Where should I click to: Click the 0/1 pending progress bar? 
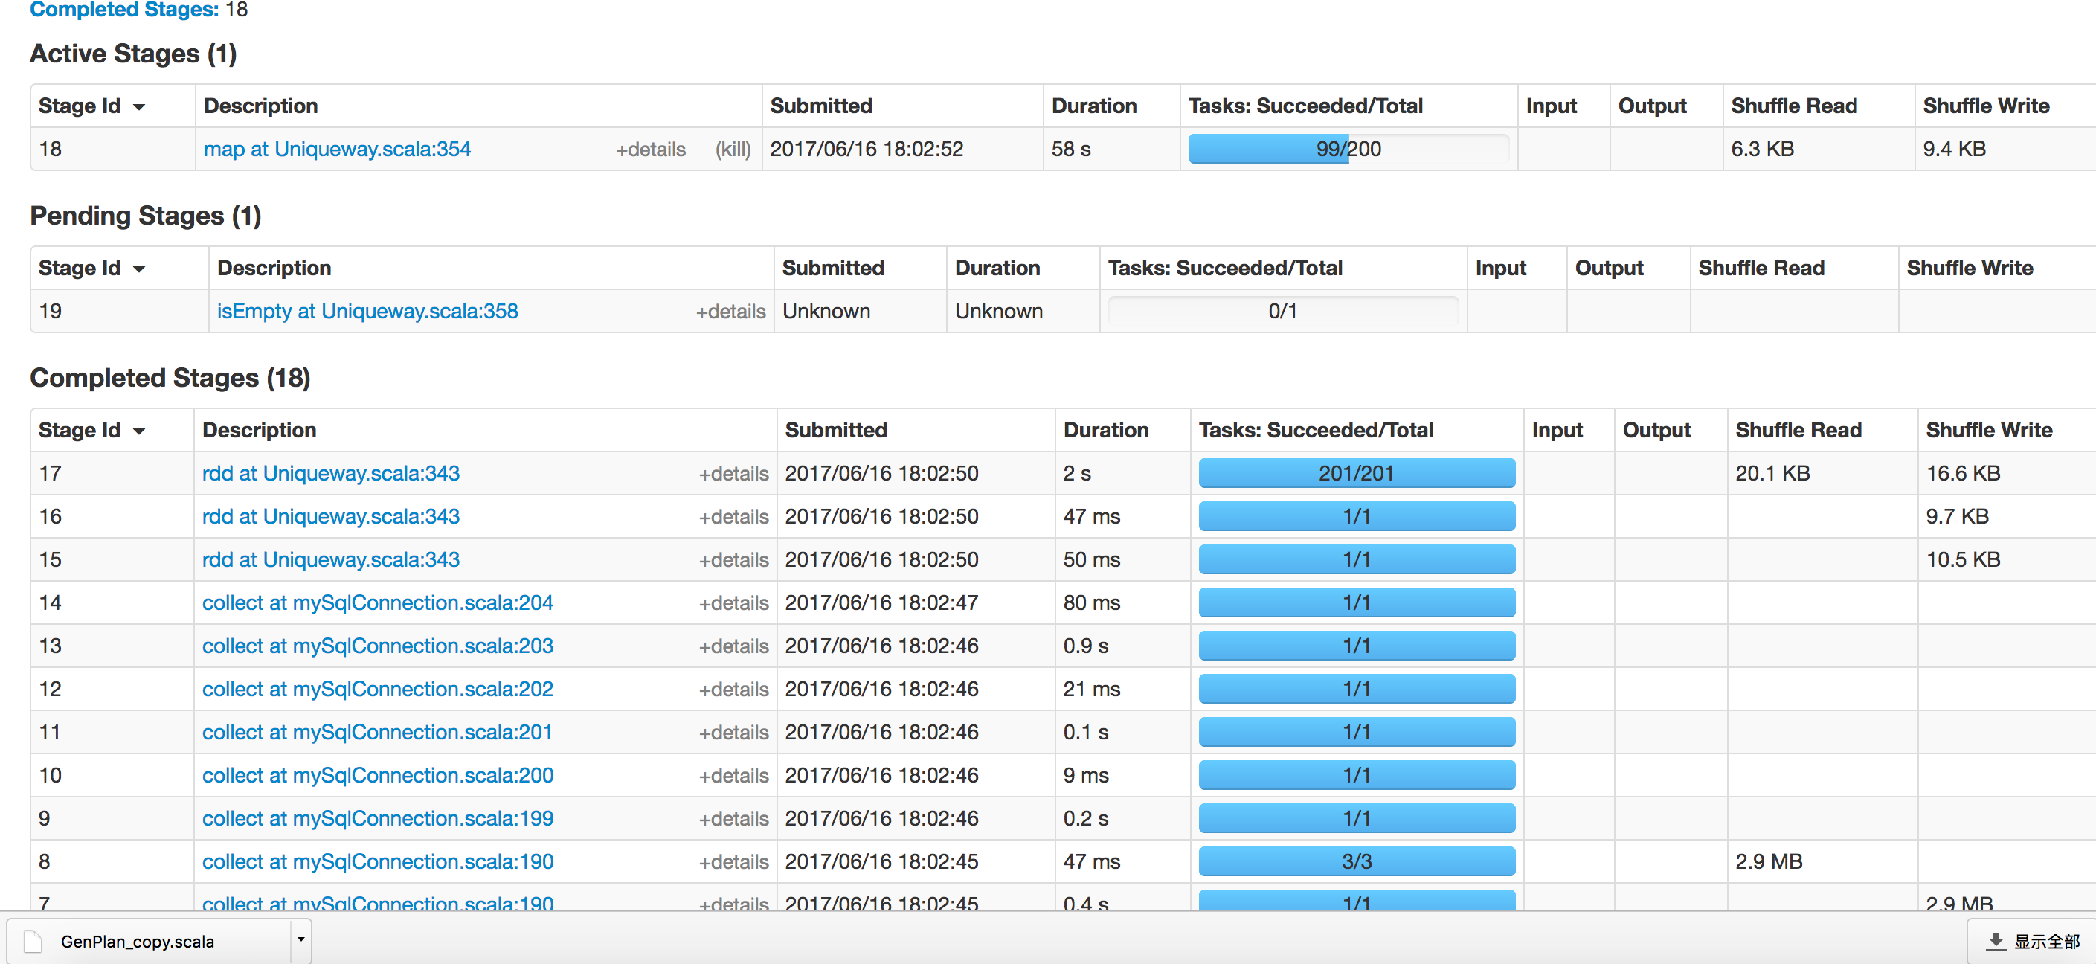click(1282, 311)
